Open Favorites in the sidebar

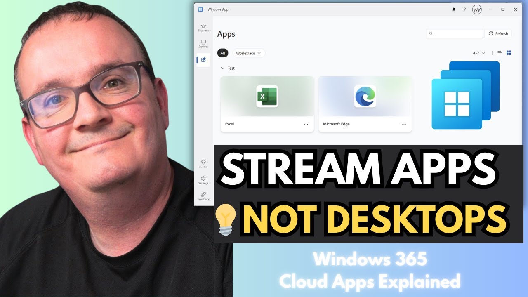click(203, 28)
